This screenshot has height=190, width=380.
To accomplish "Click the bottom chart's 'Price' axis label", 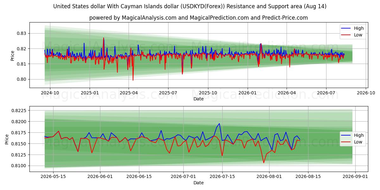I will coord(7,139).
